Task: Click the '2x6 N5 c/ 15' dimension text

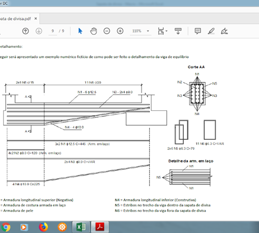Action: 25,82
